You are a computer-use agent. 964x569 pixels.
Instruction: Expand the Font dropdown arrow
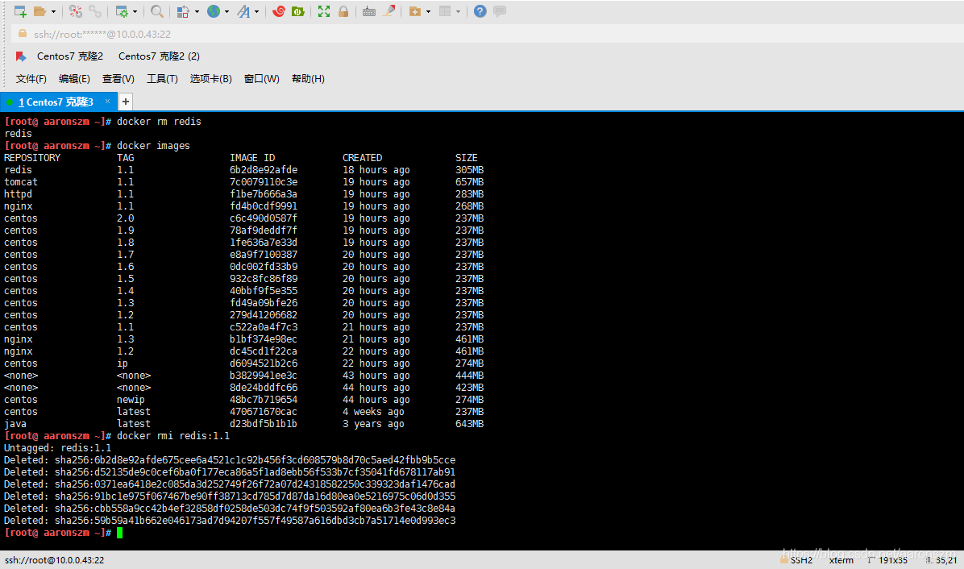(x=256, y=11)
